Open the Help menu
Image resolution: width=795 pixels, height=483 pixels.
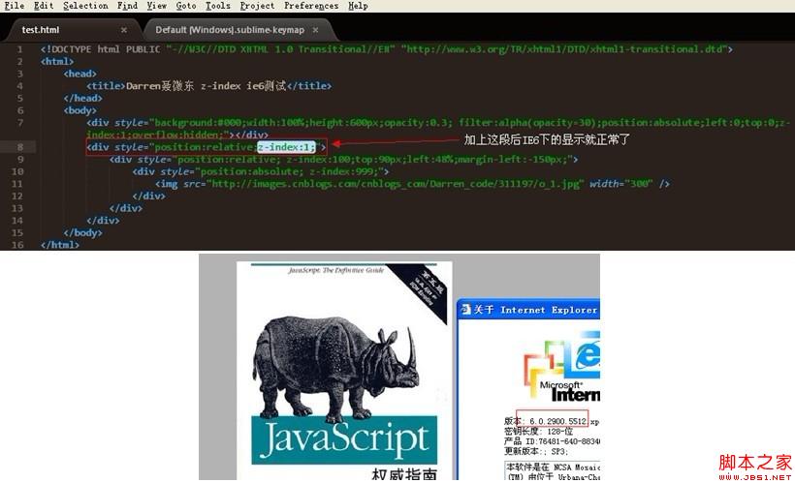[358, 6]
